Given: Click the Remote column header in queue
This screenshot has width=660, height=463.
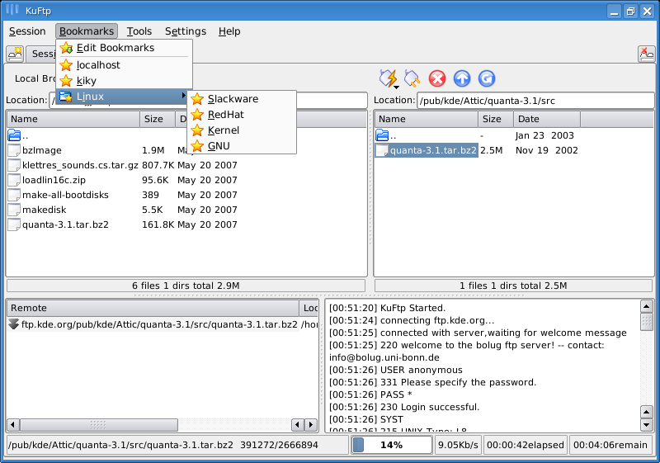Looking at the screenshot, I should [x=153, y=308].
